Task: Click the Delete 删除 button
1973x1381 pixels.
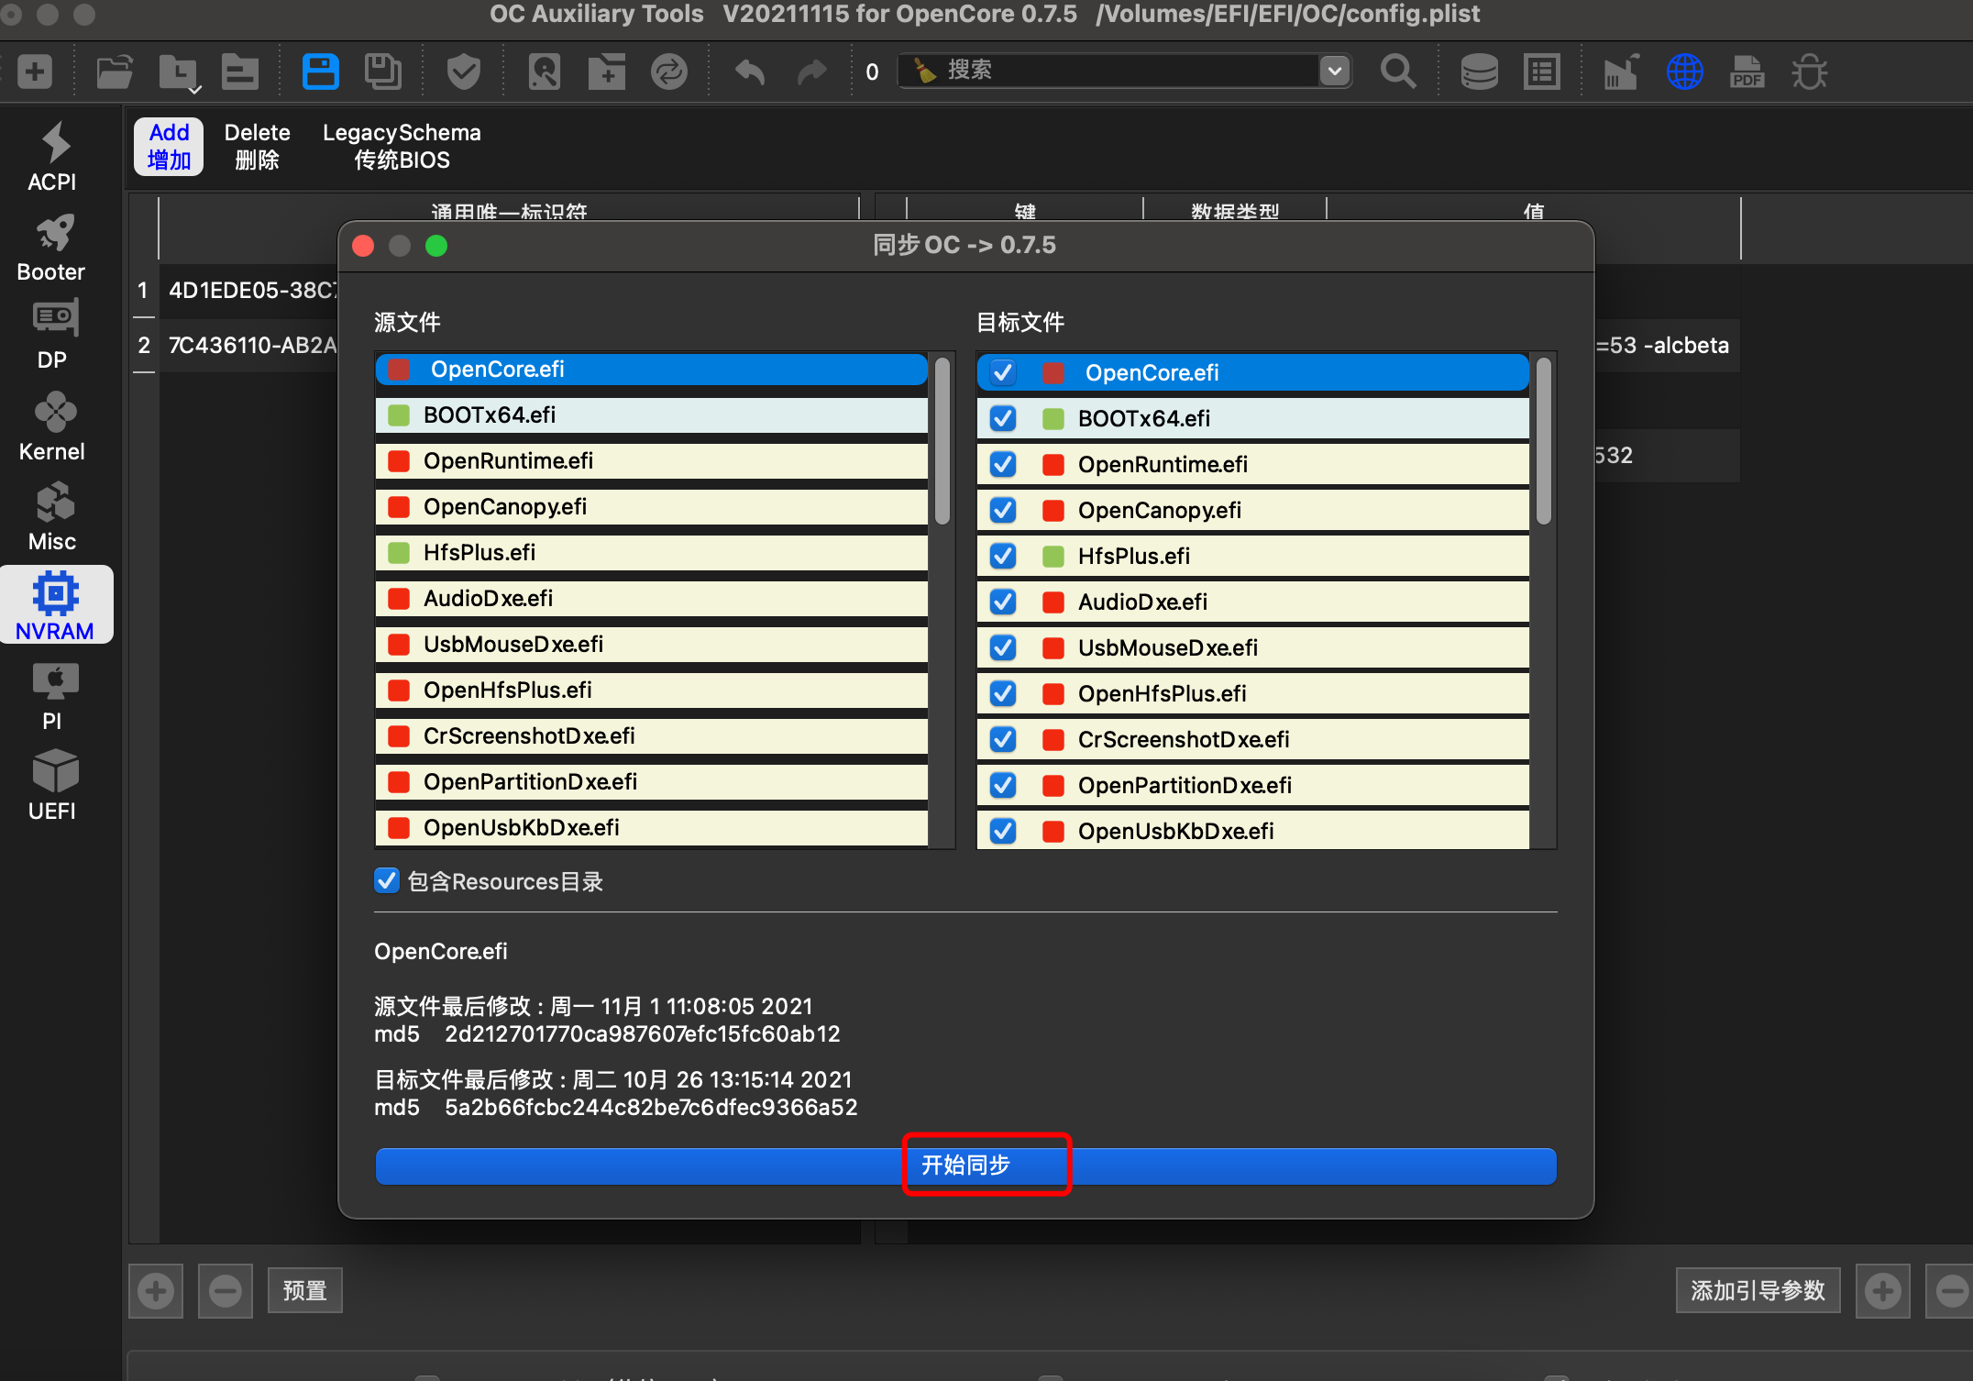Action: click(255, 149)
